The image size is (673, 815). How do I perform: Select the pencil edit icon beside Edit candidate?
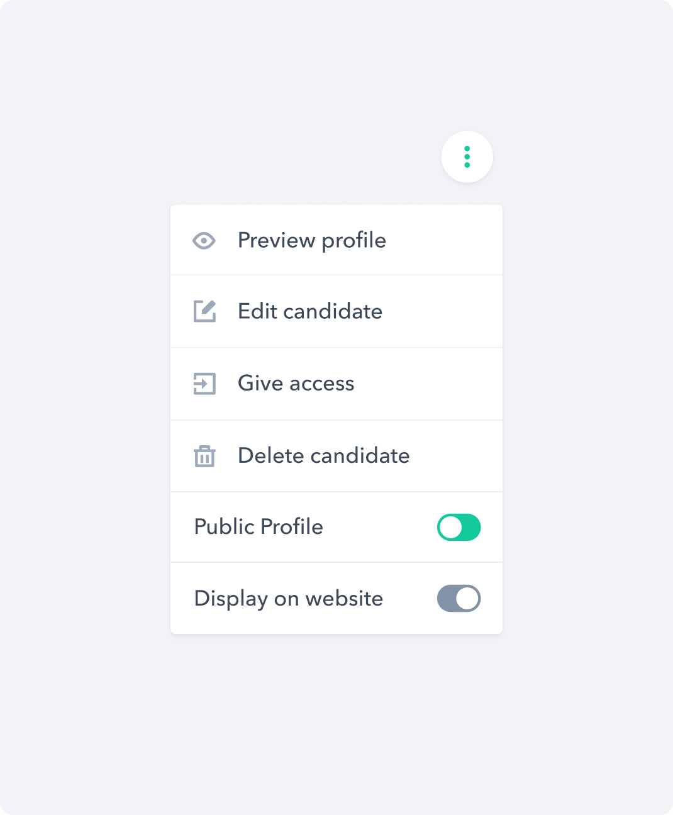pos(204,311)
